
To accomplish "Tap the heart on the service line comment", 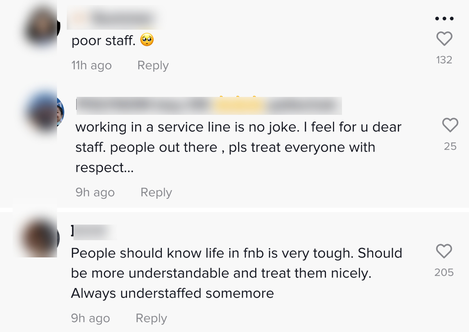I will (x=450, y=125).
